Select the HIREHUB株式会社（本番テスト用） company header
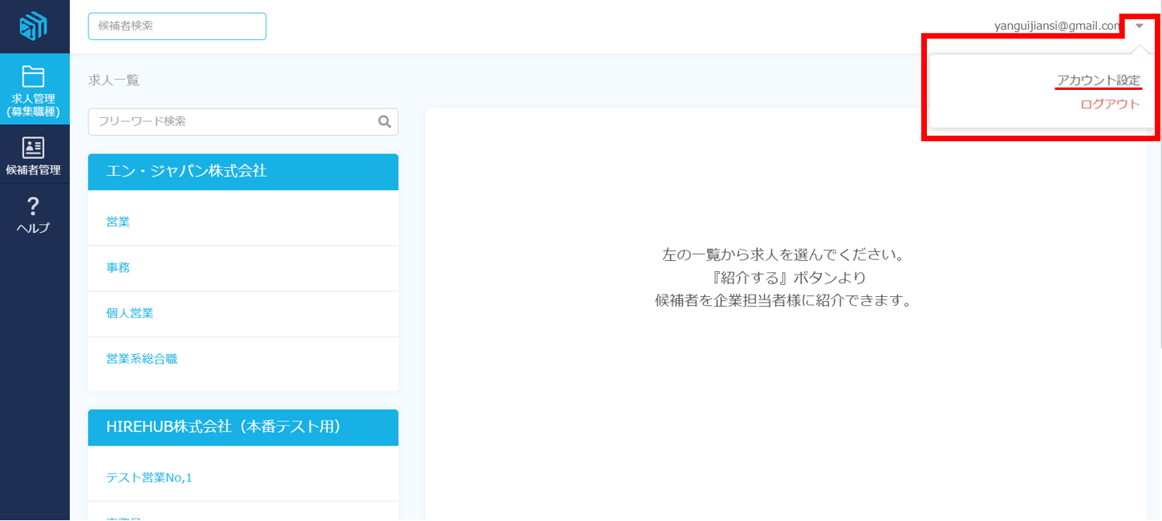This screenshot has width=1162, height=521. click(x=243, y=427)
